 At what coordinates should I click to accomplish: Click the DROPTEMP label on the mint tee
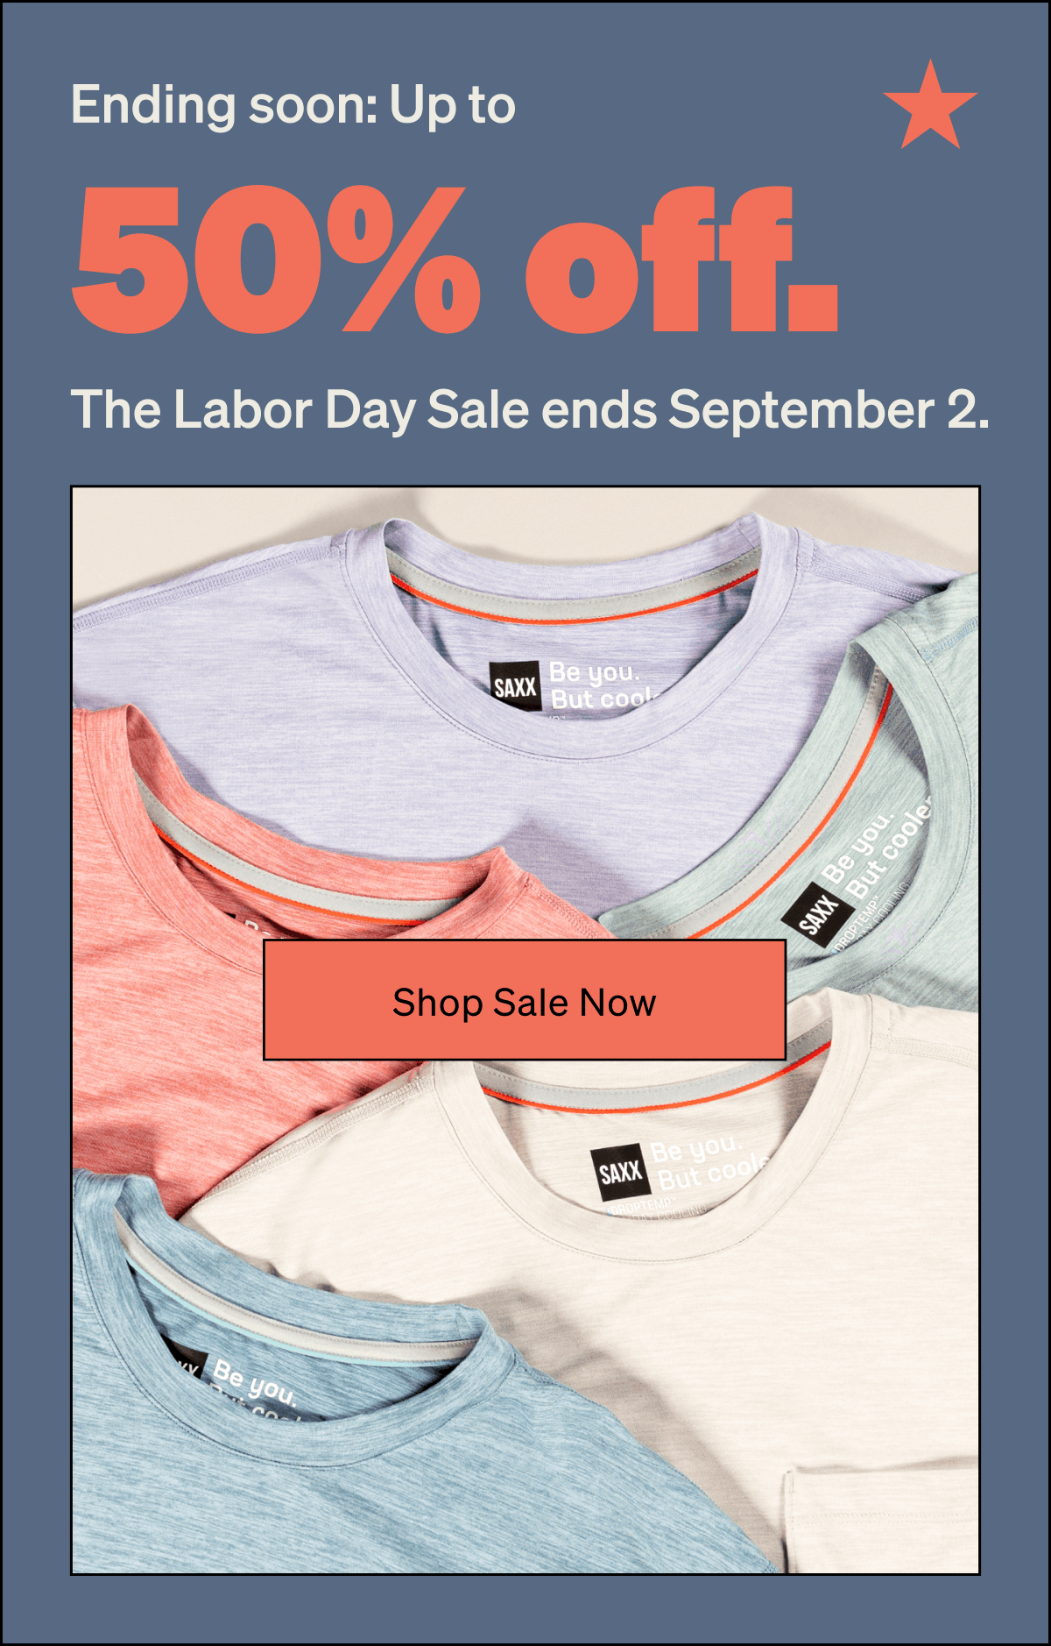[x=856, y=928]
